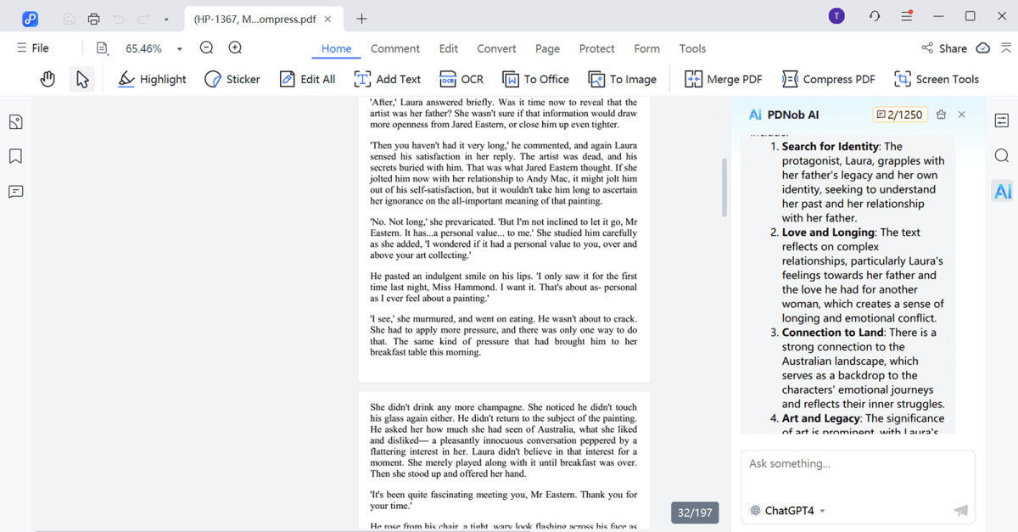Image resolution: width=1018 pixels, height=532 pixels.
Task: Activate the Add Text tool
Action: (388, 79)
